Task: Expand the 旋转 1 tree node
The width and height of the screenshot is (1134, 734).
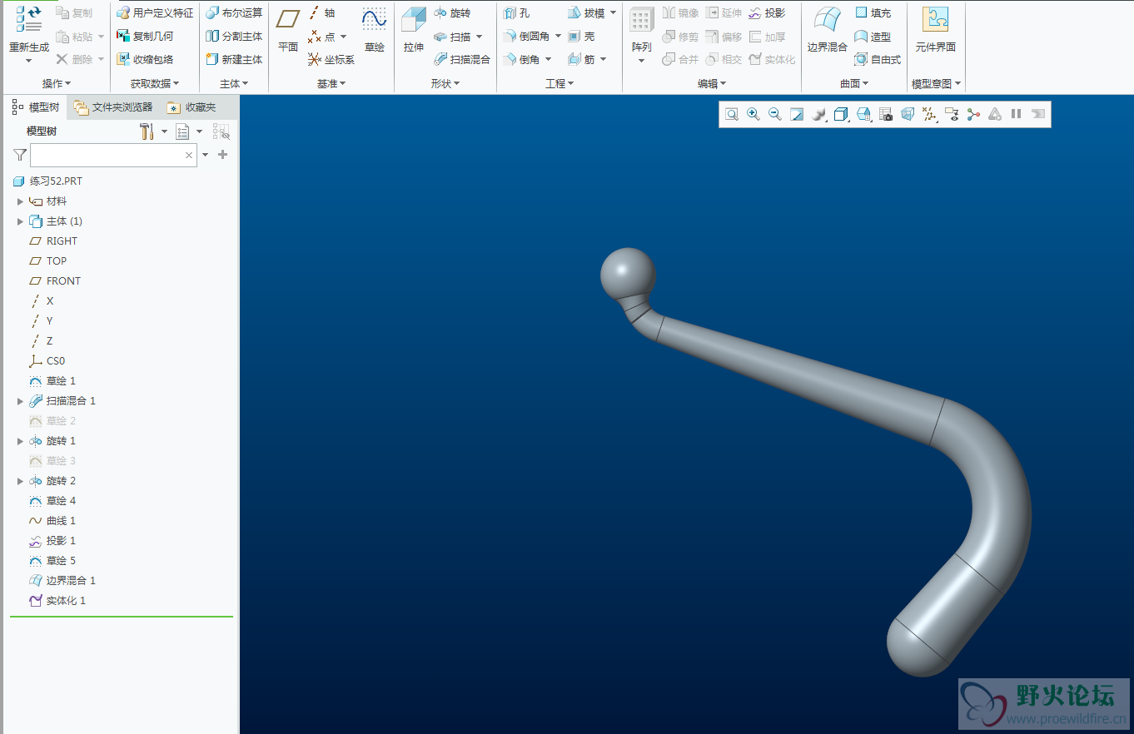Action: 20,441
